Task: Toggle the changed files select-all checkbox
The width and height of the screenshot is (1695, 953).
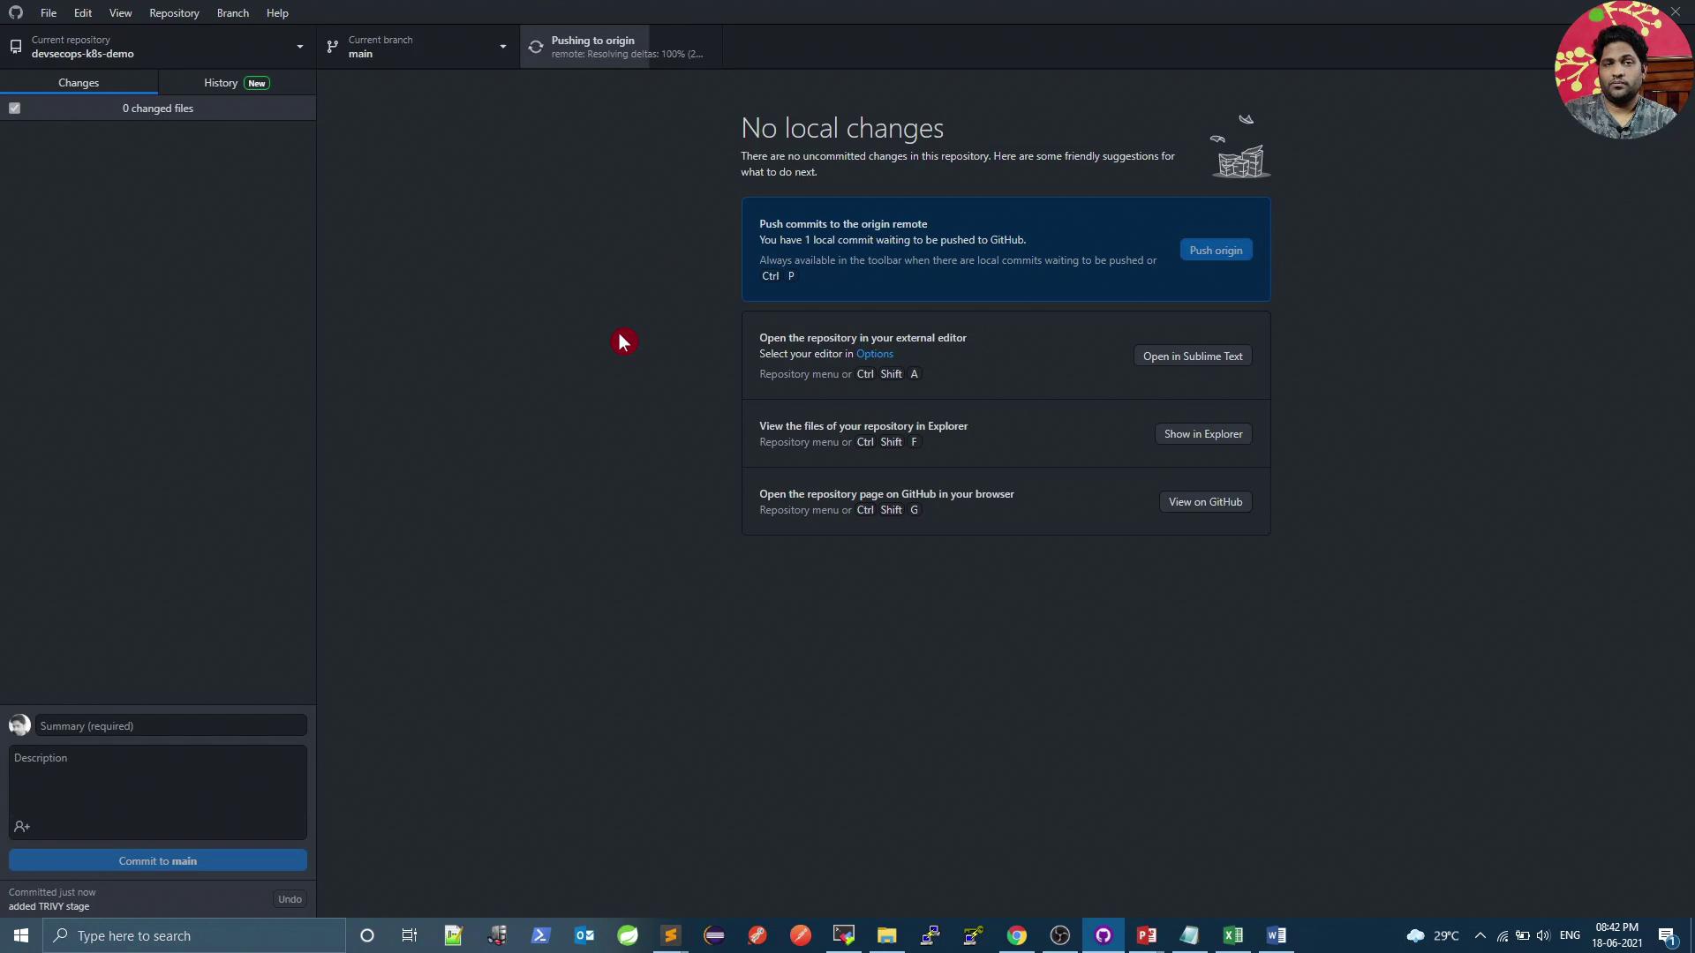Action: 15,108
